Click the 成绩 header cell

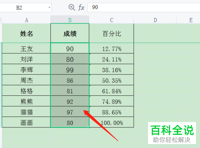70,33
